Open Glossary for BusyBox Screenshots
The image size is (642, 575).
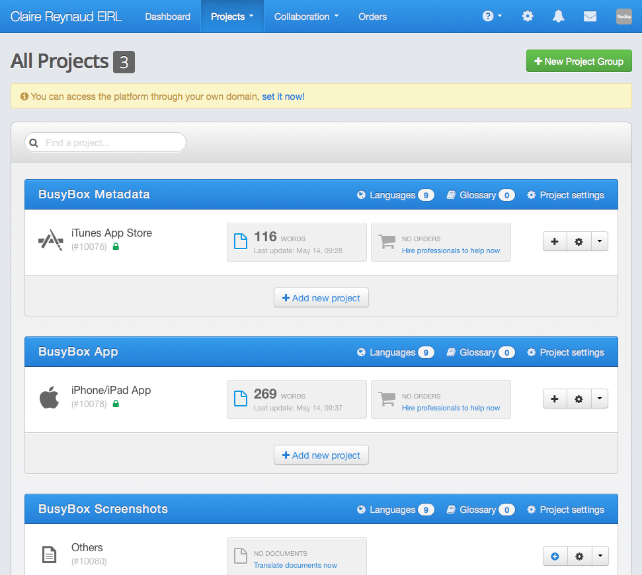coord(481,510)
